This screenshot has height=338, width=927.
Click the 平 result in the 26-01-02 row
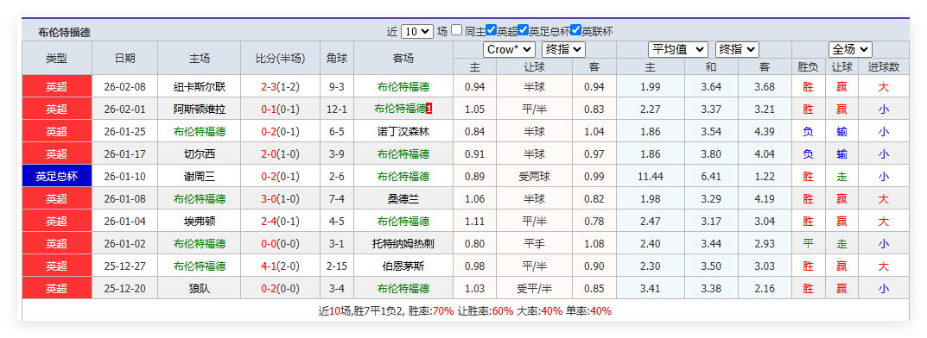point(808,244)
